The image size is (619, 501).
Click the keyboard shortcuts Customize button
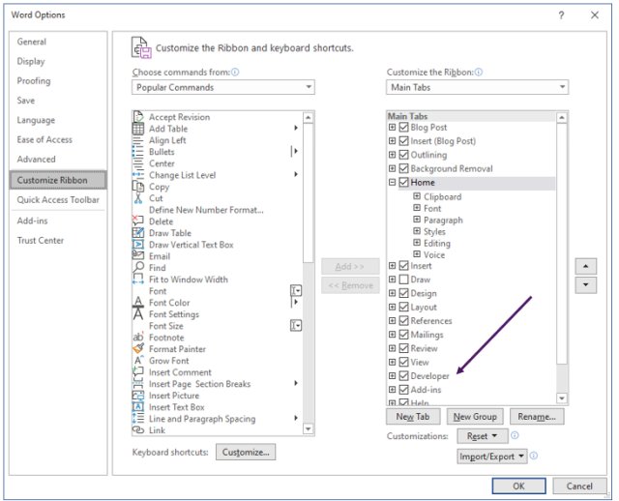[246, 452]
